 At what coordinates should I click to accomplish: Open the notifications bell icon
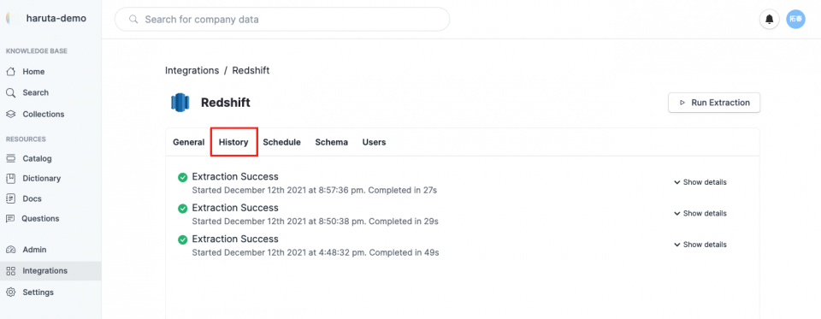click(769, 20)
